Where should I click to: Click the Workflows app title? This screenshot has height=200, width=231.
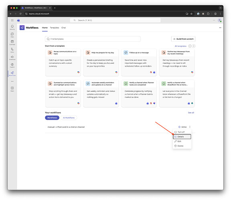tap(32, 28)
